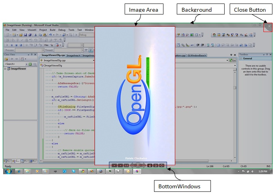Open the VAssistX menu

32,30
